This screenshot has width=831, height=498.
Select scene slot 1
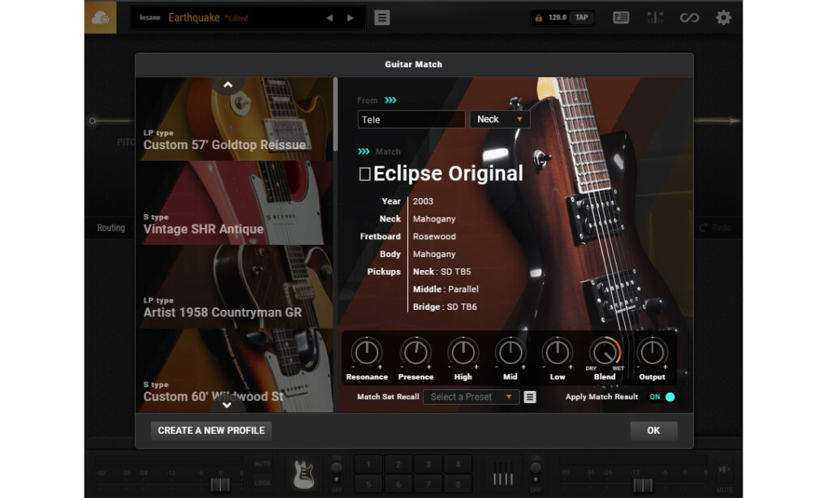(x=368, y=464)
